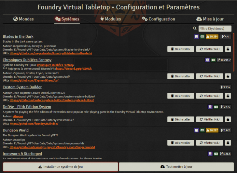237x173 pixels.
Task: Check updates for Chroniques Oubliées Fantasy
Action: point(210,76)
